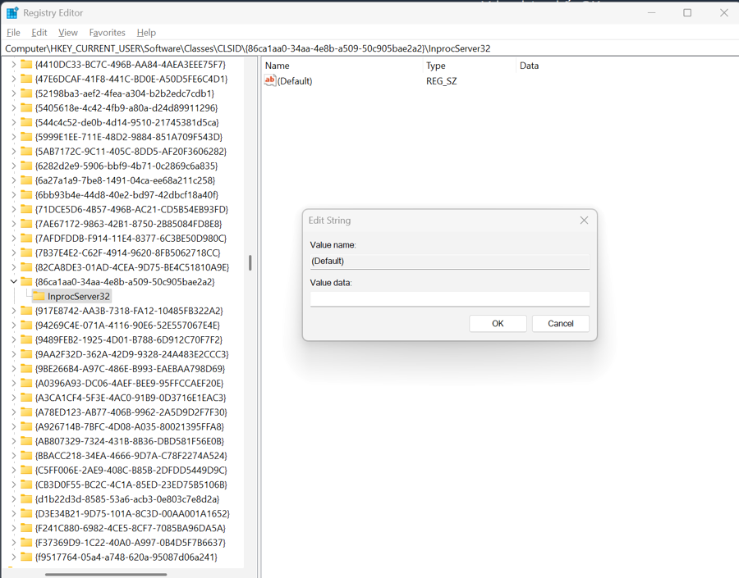Click folder icon of {7AFDFDDB-F914-11E4-8377-6C3BE50D980C}

(x=26, y=238)
